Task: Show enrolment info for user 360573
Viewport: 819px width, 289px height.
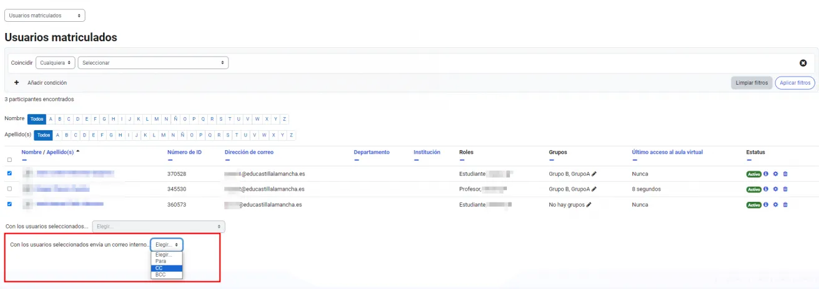Action: [x=766, y=204]
